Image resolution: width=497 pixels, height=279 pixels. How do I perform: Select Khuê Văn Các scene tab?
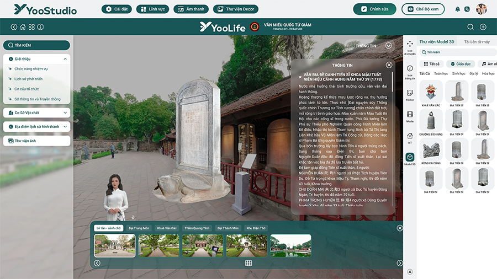coord(167,228)
